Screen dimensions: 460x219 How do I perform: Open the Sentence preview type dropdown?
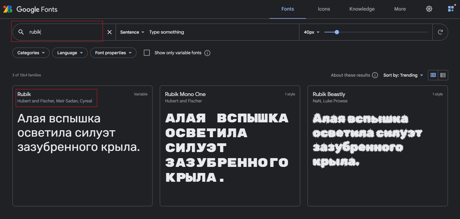[132, 32]
